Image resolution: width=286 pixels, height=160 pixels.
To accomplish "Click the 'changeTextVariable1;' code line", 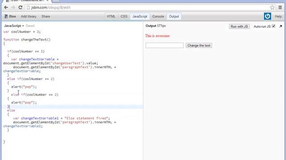I will click(23, 126).
